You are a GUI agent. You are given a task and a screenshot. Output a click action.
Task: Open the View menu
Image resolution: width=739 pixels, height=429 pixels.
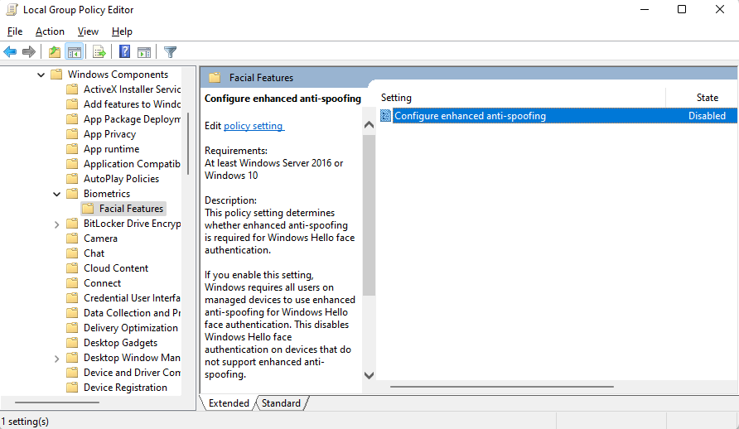pyautogui.click(x=88, y=31)
